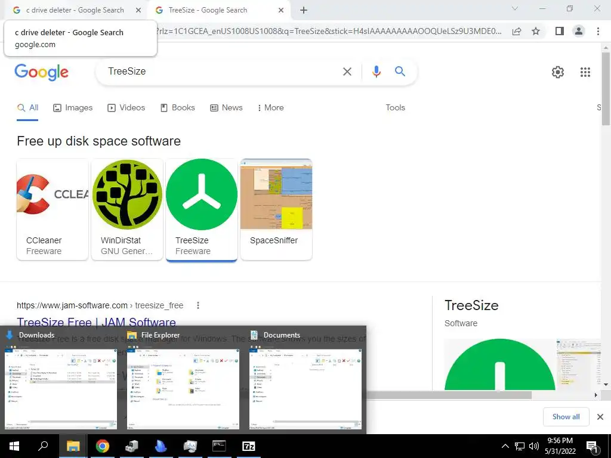Open the taskbar clock and date
The width and height of the screenshot is (611, 458).
coord(560,446)
